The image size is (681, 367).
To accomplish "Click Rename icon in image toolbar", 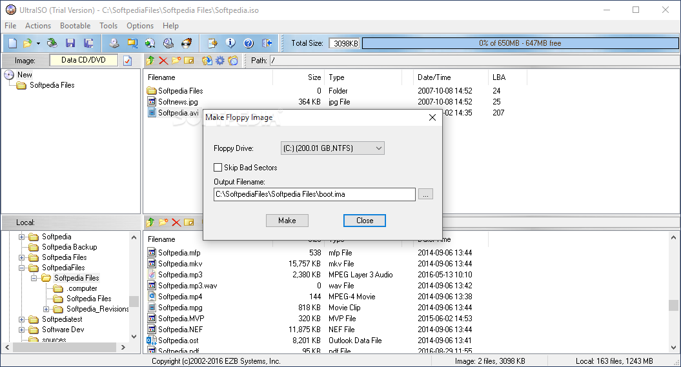I will [x=189, y=60].
